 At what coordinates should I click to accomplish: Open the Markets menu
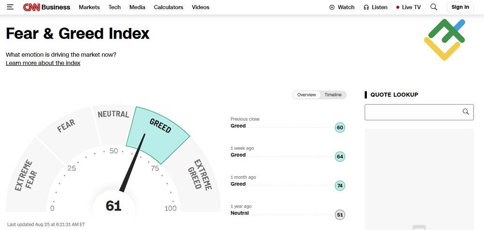coord(89,7)
